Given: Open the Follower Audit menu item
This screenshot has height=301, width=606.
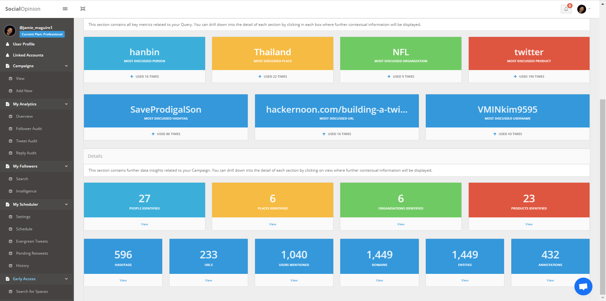Looking at the screenshot, I should point(29,129).
